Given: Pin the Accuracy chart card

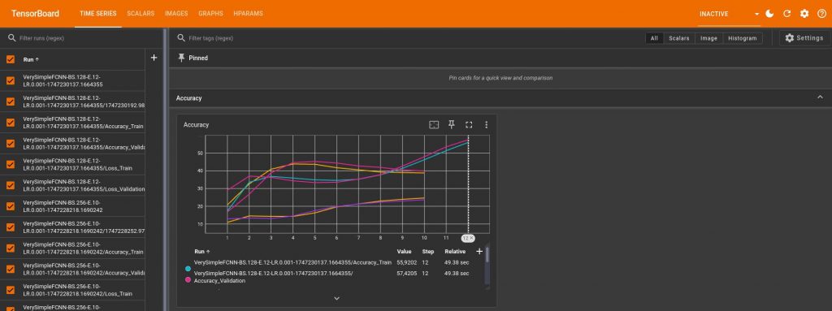Looking at the screenshot, I should (x=452, y=125).
